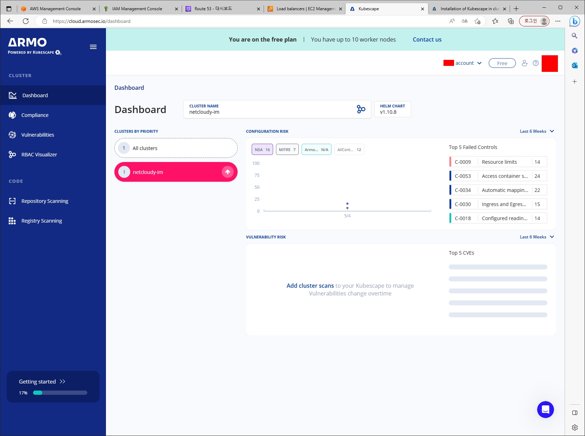Click the Vulnerabilities icon in sidebar
The width and height of the screenshot is (585, 436).
click(x=12, y=135)
